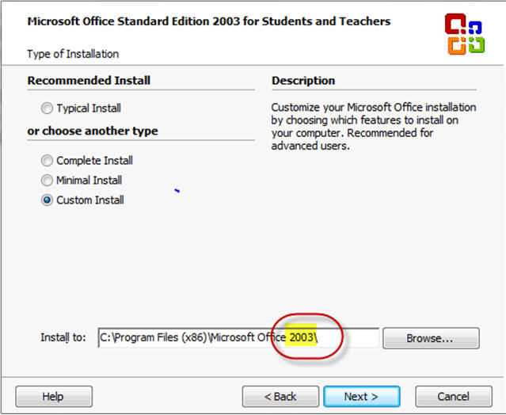Image resolution: width=506 pixels, height=415 pixels.
Task: Click the 'Recommended Install' heading
Action: pyautogui.click(x=89, y=80)
